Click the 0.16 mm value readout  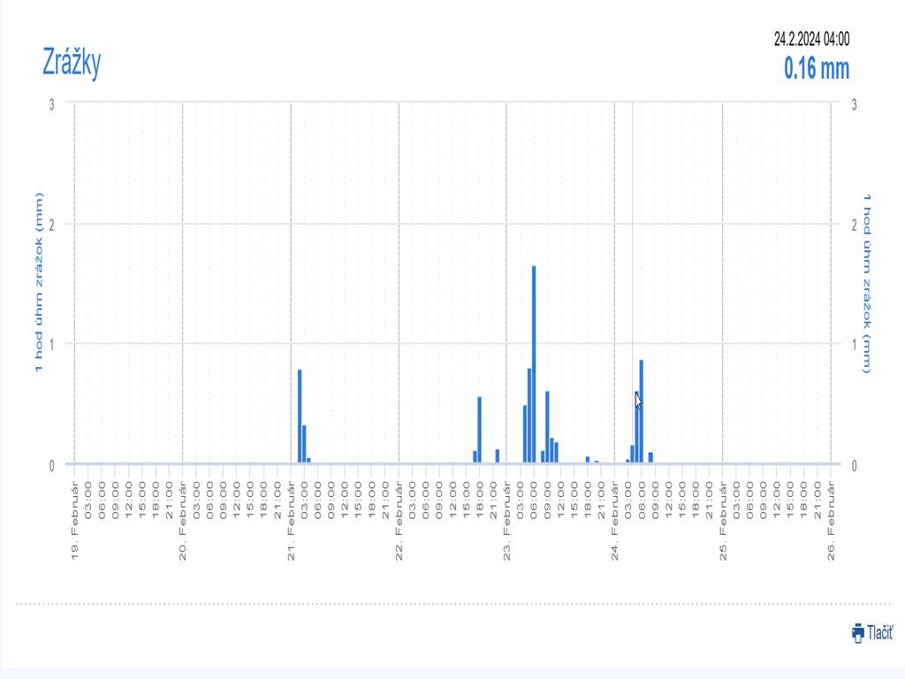tap(816, 68)
